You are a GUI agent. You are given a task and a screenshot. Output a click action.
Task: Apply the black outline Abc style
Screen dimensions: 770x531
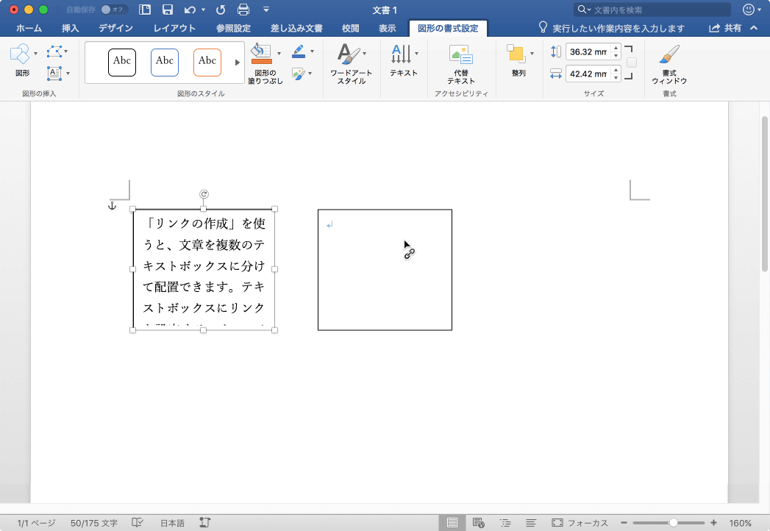click(x=122, y=62)
